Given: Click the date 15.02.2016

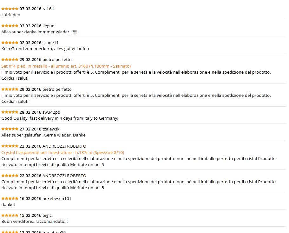Looking at the screenshot, I should click(x=30, y=215).
